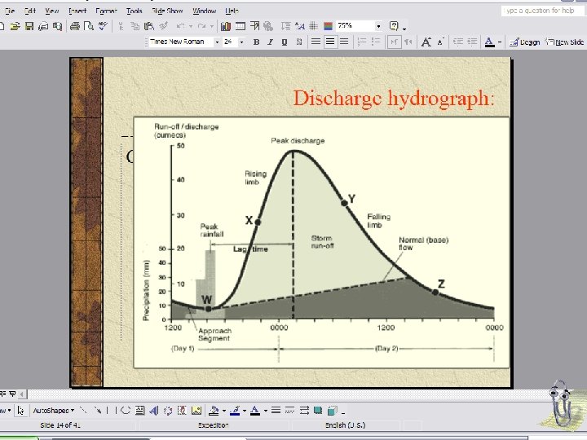Click the New Slide button
The image size is (587, 440).
(x=565, y=42)
